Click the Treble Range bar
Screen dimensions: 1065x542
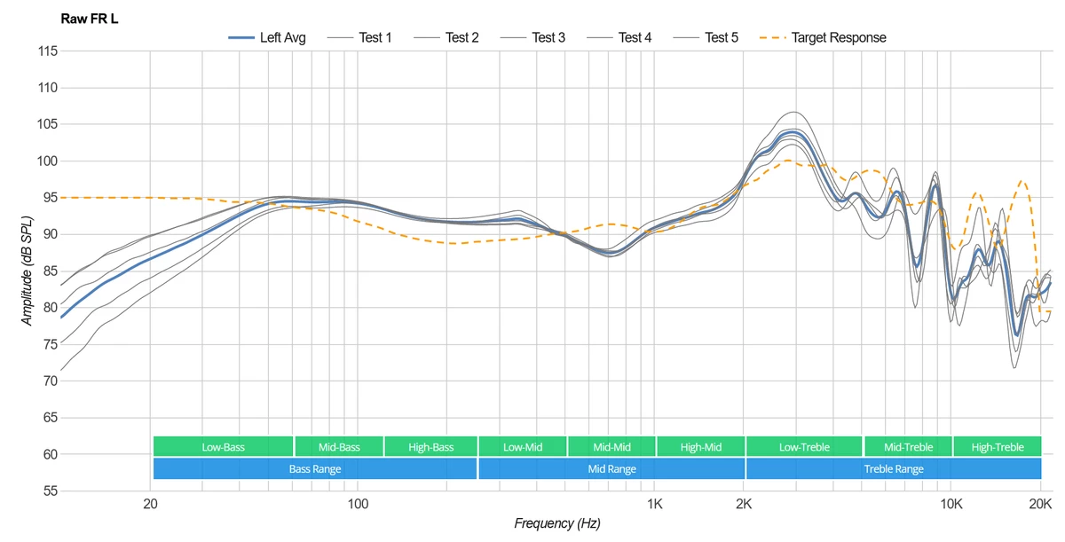894,468
